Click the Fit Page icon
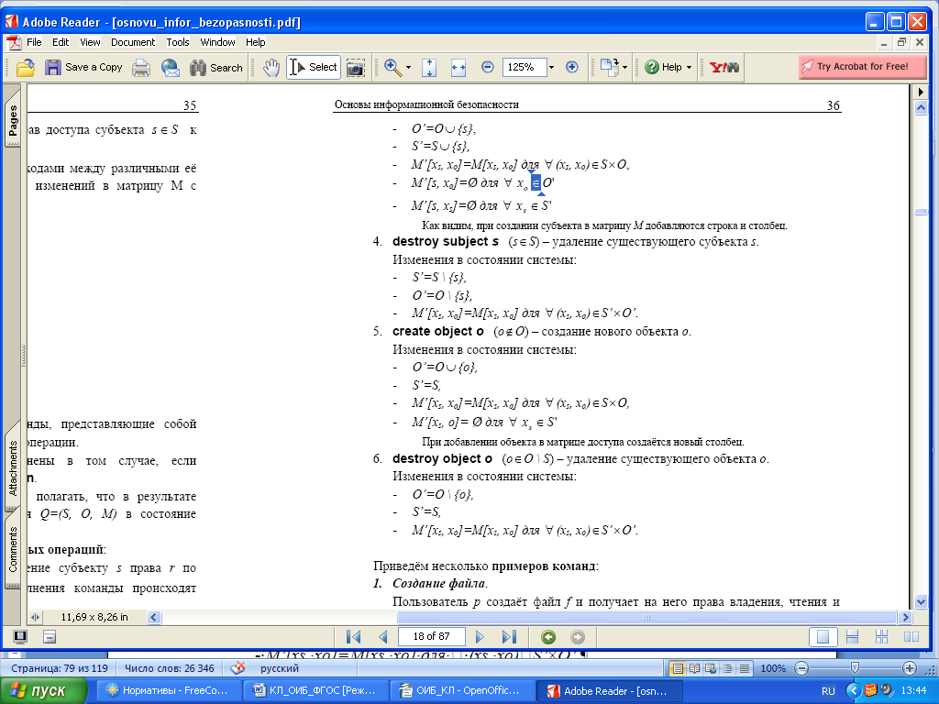Viewport: 939px width, 704px height. coord(429,68)
